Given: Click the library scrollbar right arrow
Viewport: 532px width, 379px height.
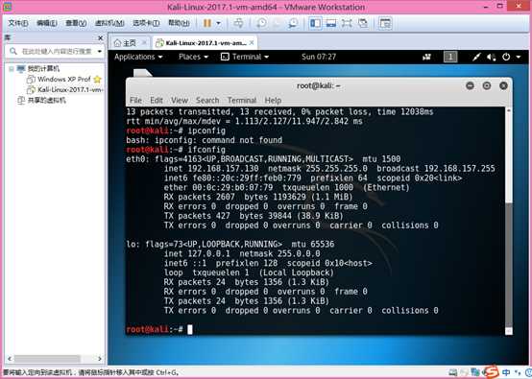Looking at the screenshot, I should coord(100,359).
